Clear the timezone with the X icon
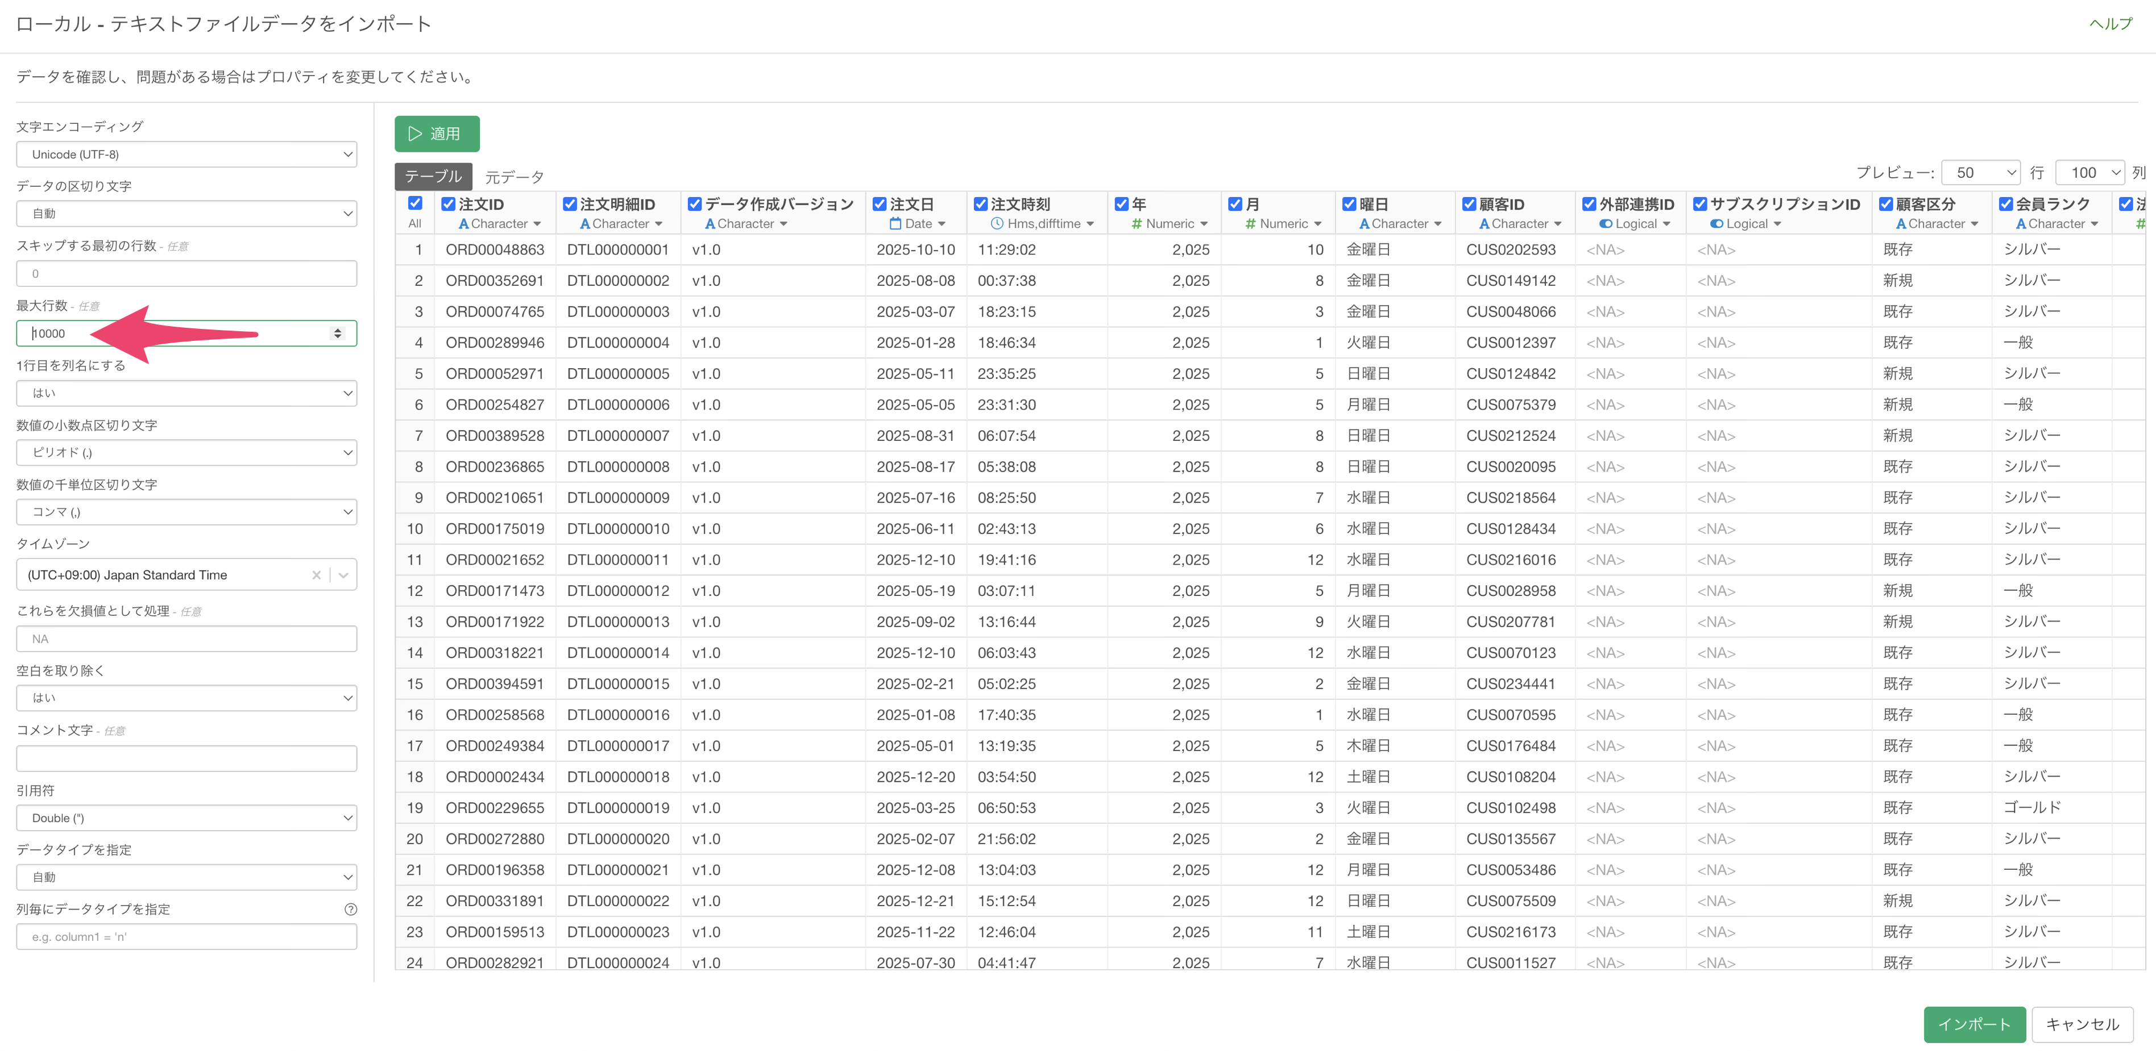2156x1051 pixels. tap(316, 575)
